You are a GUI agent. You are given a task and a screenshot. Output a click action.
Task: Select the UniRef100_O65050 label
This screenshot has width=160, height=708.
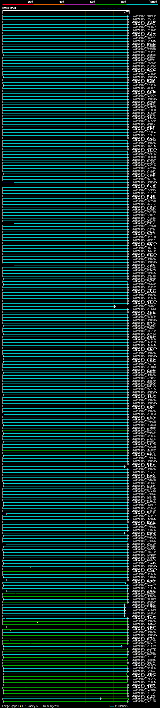coord(143,68)
